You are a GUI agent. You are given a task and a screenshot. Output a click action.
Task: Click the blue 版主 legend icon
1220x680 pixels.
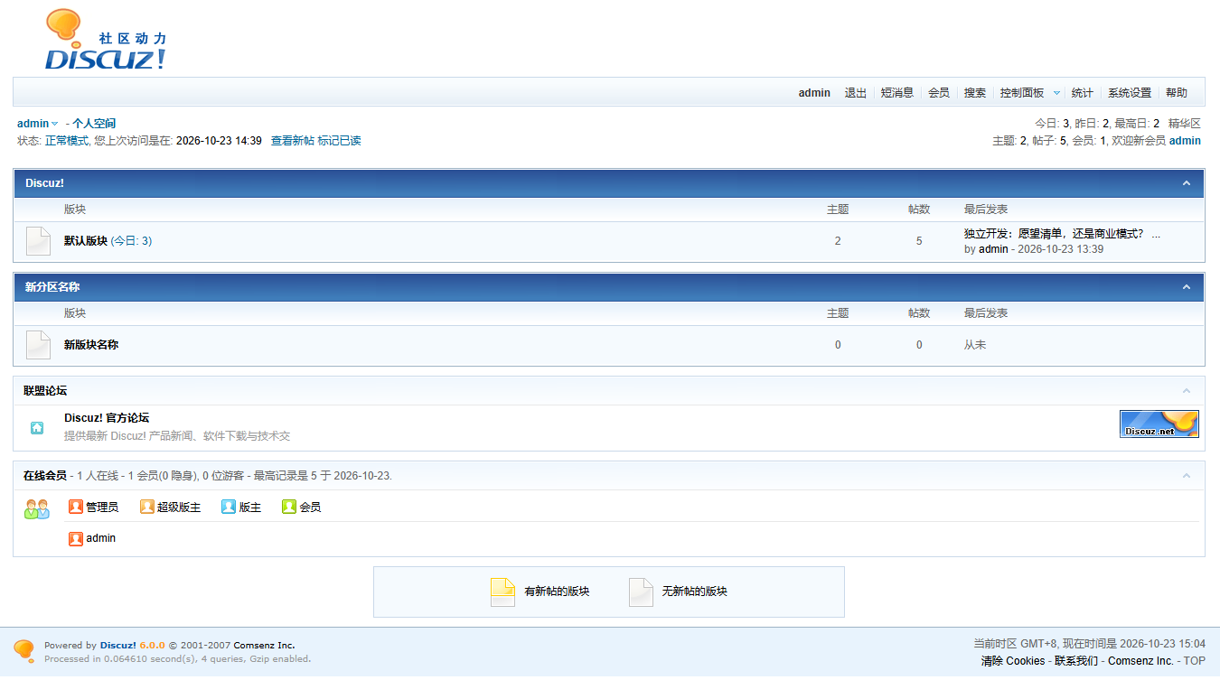click(x=229, y=508)
